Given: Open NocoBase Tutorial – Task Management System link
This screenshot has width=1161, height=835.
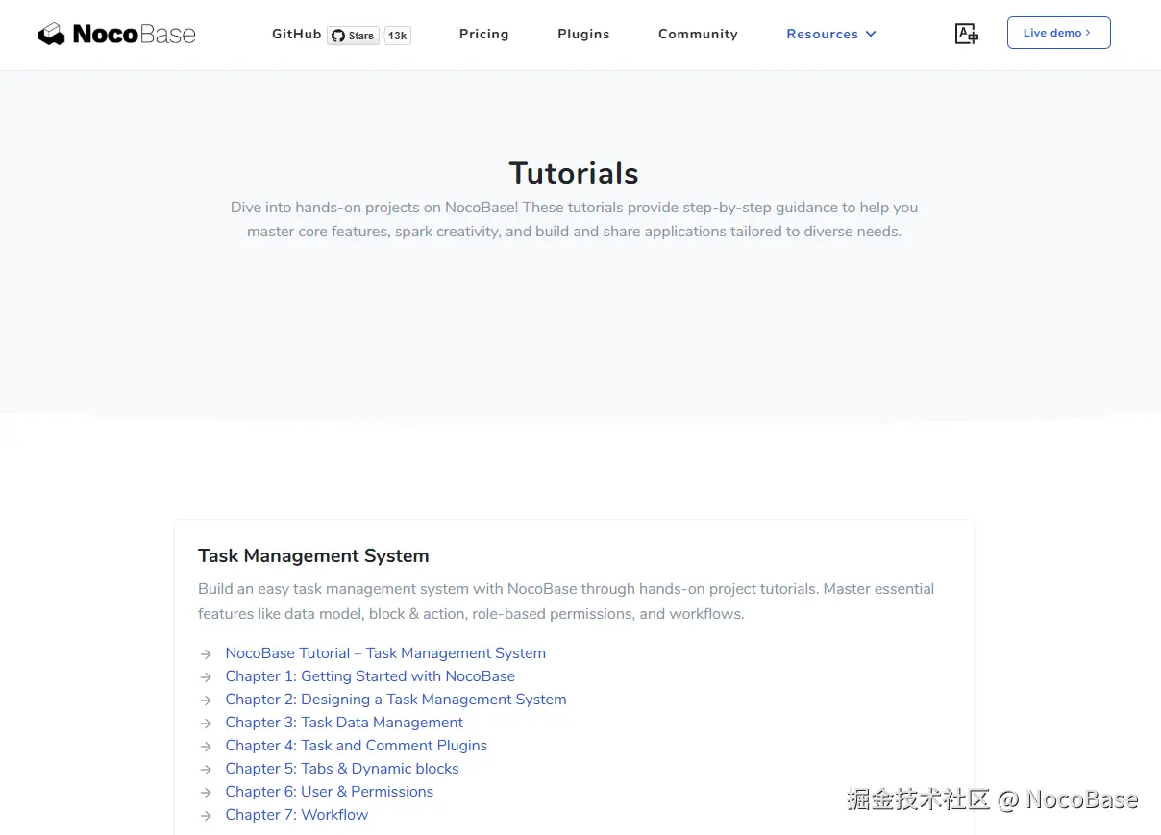Looking at the screenshot, I should coord(385,653).
